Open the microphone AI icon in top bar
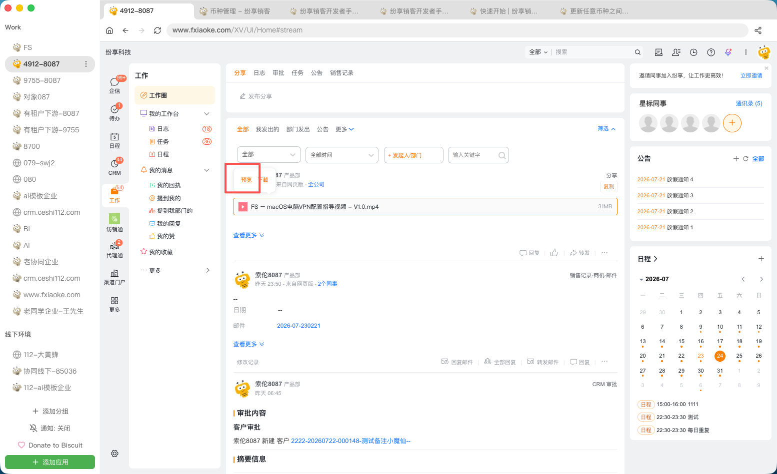Viewport: 777px width, 474px height. [x=728, y=52]
